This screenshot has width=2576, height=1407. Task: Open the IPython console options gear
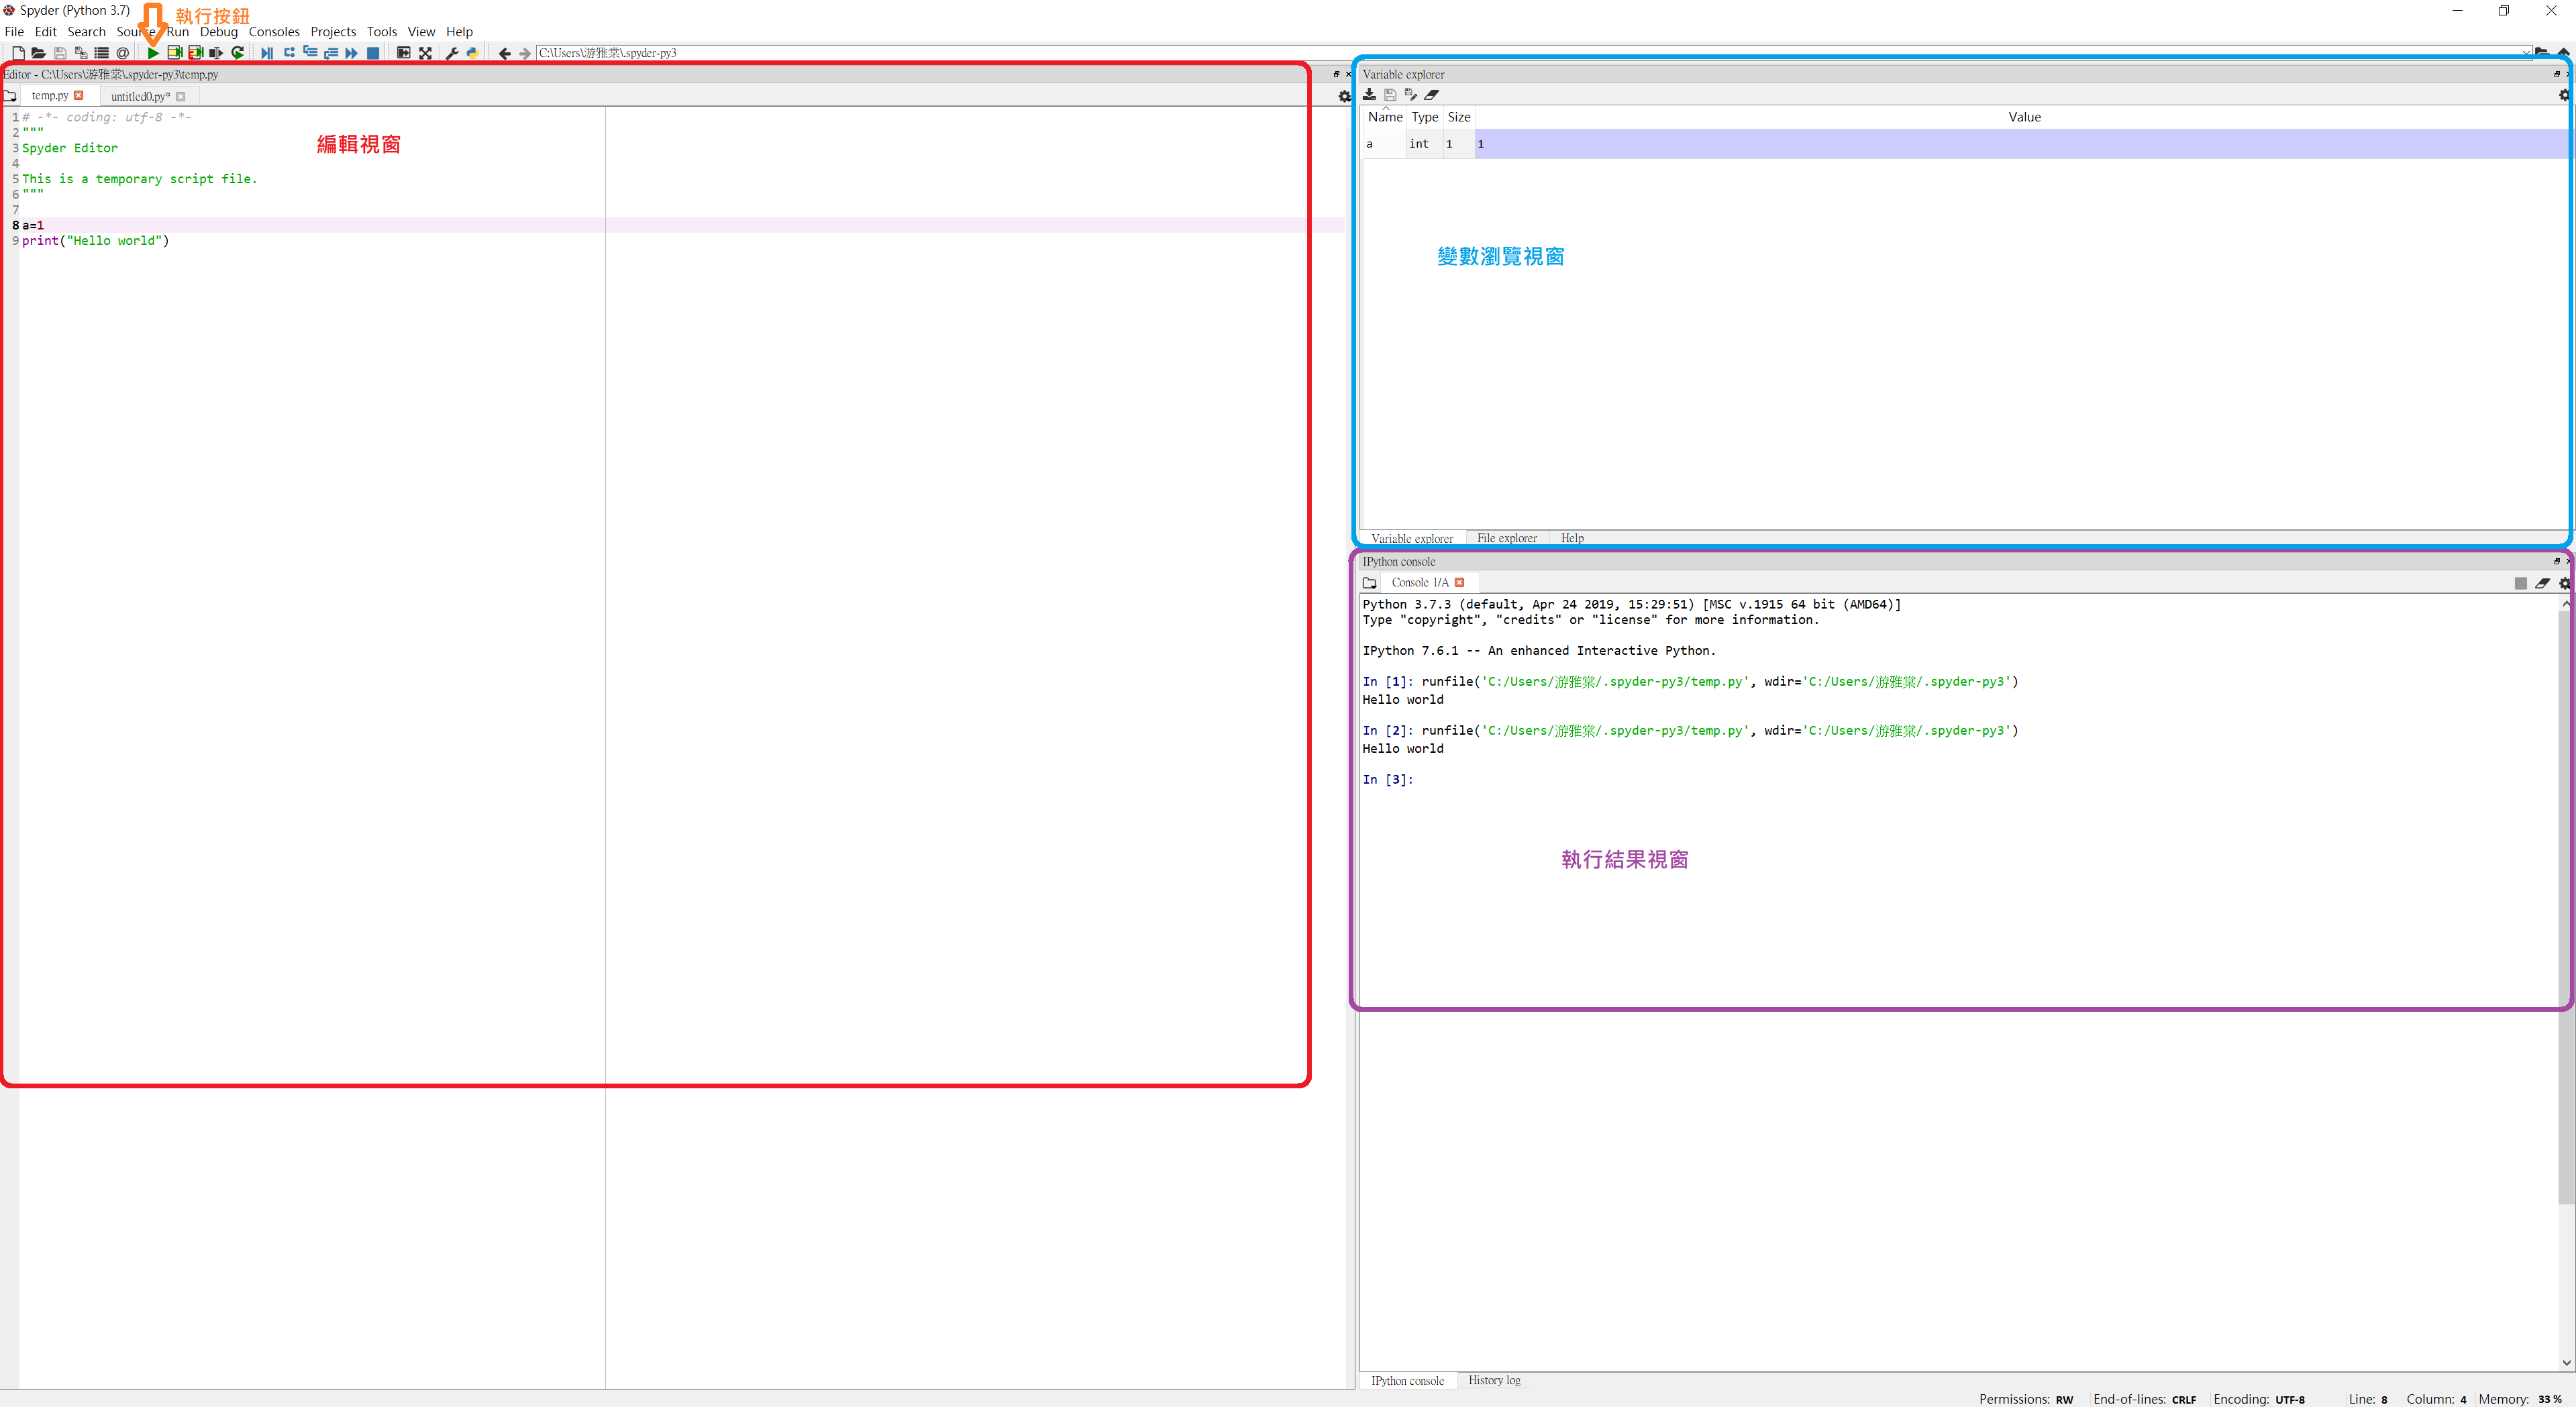pos(2564,583)
